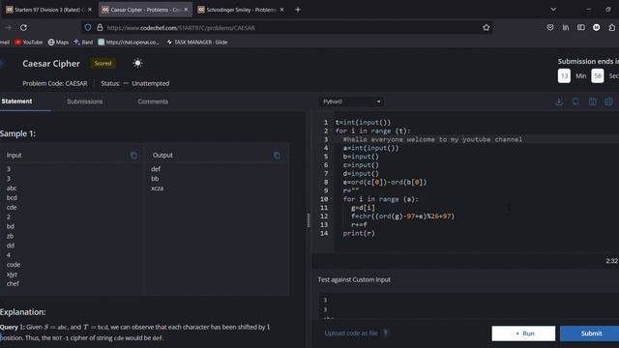Close the Schrodinger Smiley tab
The width and height of the screenshot is (619, 348).
tap(281, 10)
